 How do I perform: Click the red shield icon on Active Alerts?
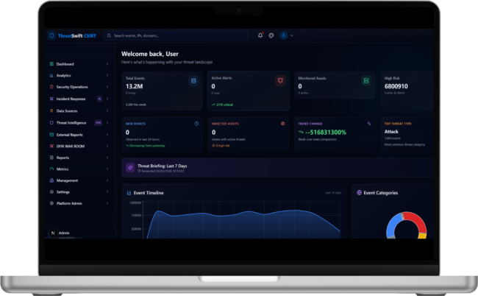(x=279, y=80)
